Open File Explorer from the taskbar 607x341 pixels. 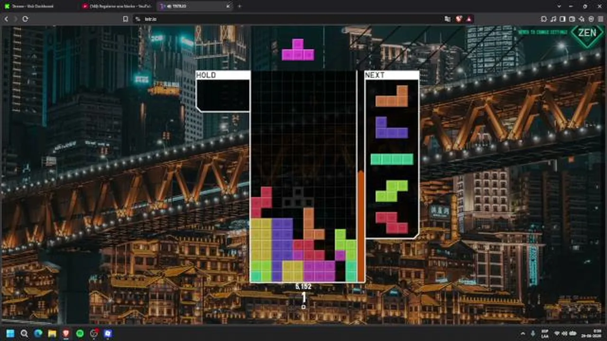click(52, 333)
